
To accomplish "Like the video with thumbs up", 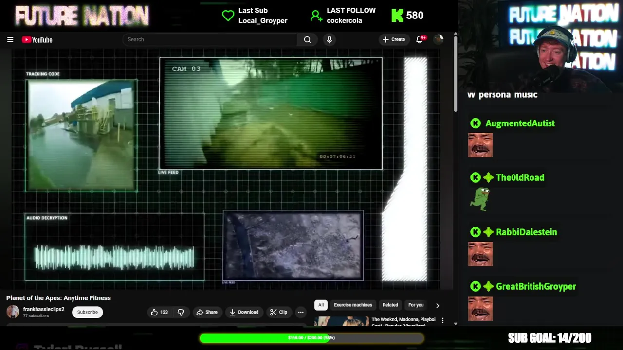I will [160, 312].
